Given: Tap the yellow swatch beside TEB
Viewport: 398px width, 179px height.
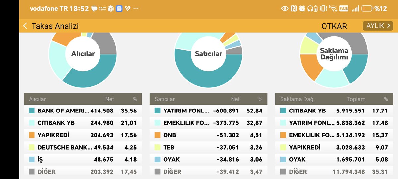Looking at the screenshot, I should coord(158,148).
